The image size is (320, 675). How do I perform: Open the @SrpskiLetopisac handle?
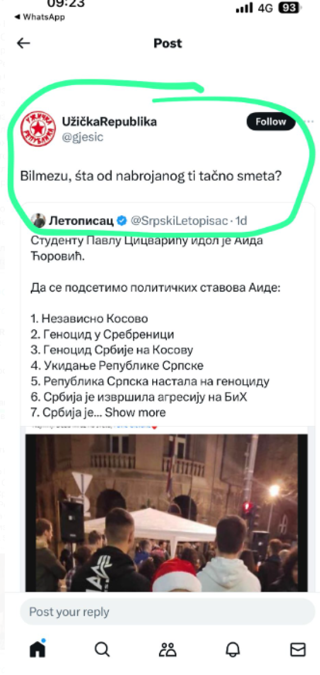(x=179, y=221)
